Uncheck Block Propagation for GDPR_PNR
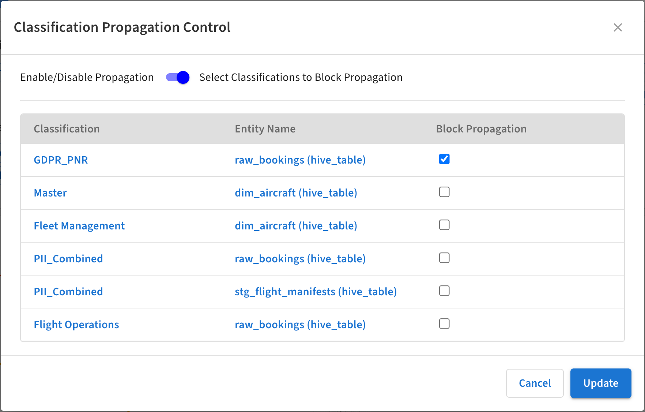This screenshot has height=412, width=645. coord(444,159)
